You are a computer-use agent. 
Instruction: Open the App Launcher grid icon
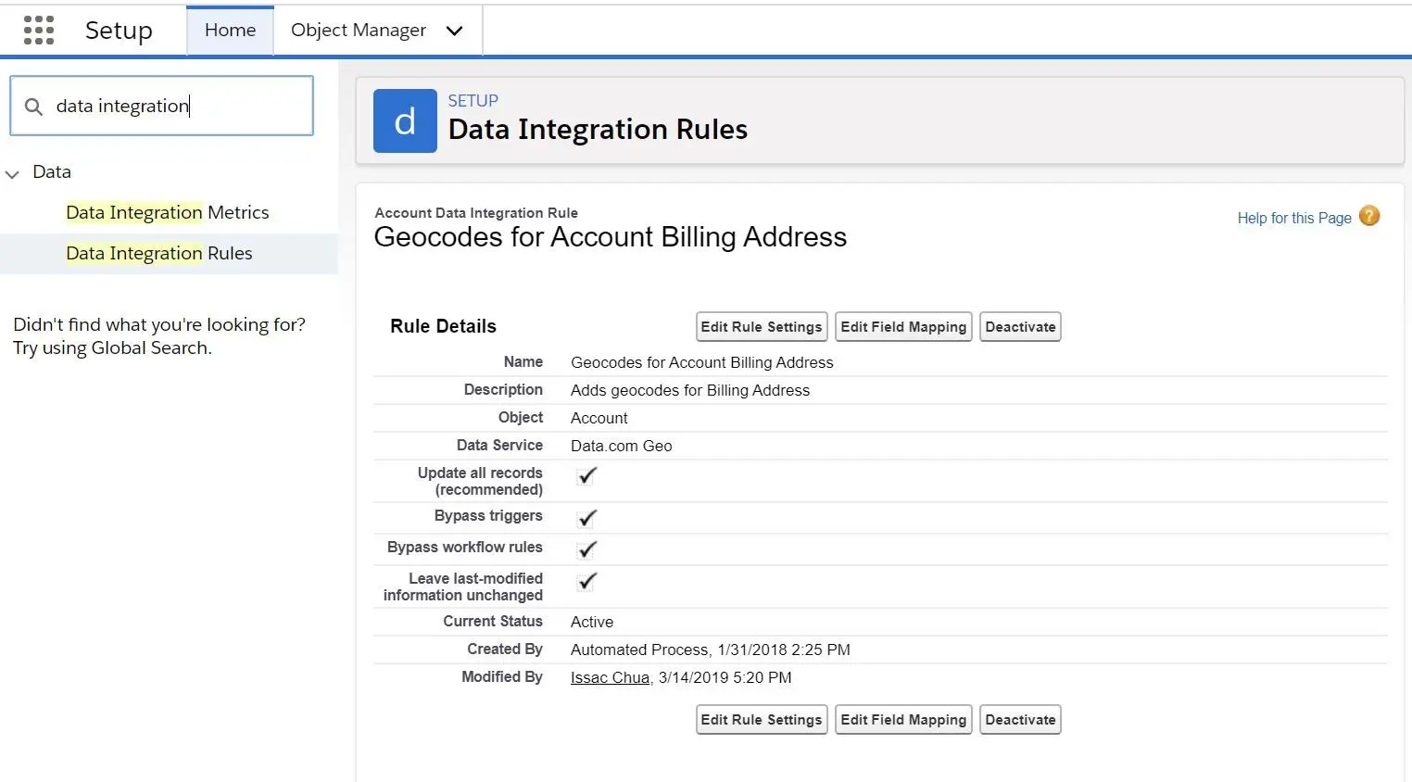39,31
